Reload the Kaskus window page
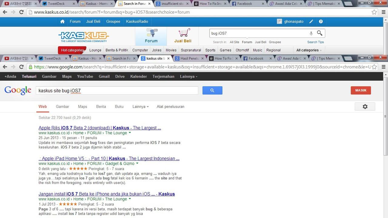 point(21,12)
